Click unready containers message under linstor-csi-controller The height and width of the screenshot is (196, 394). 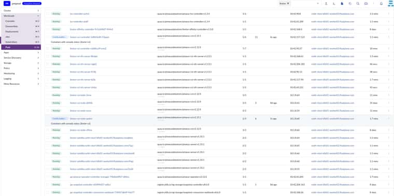[71, 42]
